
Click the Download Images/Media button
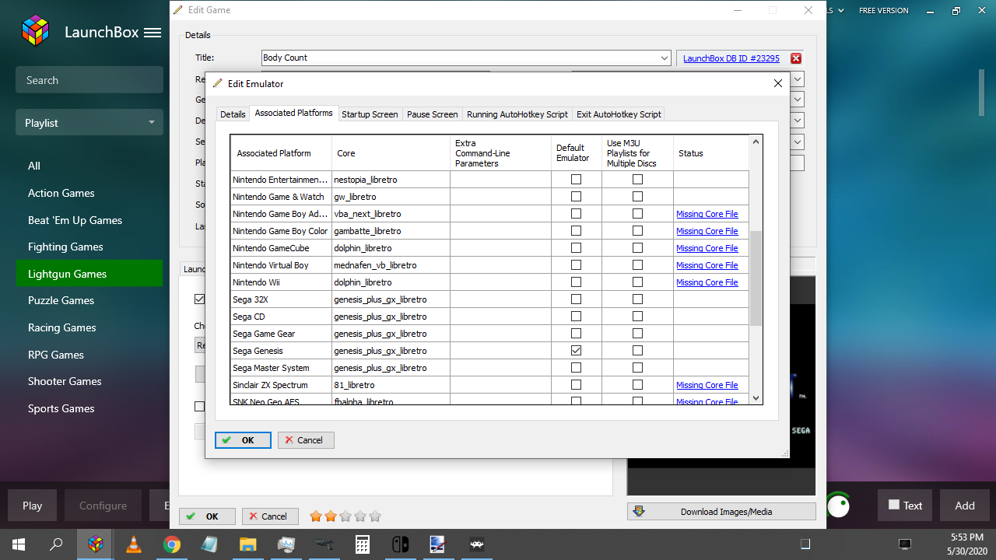pyautogui.click(x=721, y=512)
